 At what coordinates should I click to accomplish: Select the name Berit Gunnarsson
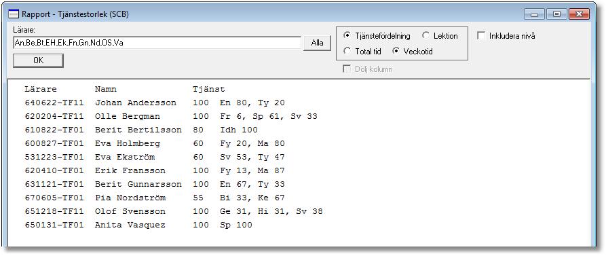[x=138, y=184]
